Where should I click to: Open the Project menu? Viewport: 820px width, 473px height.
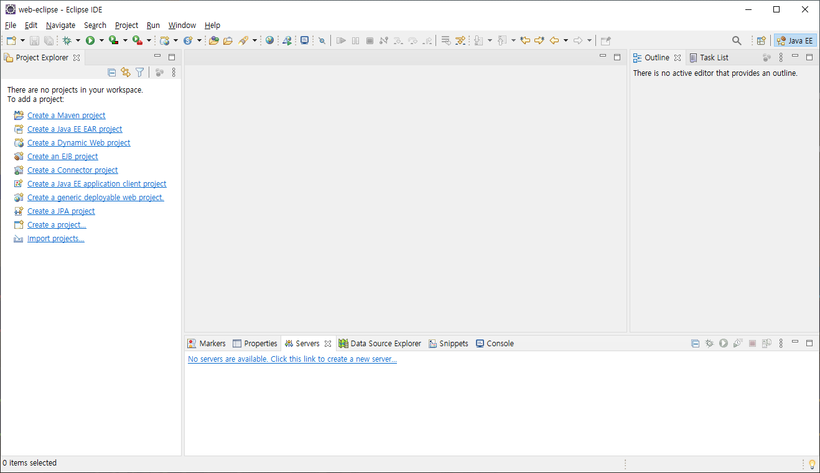click(126, 25)
